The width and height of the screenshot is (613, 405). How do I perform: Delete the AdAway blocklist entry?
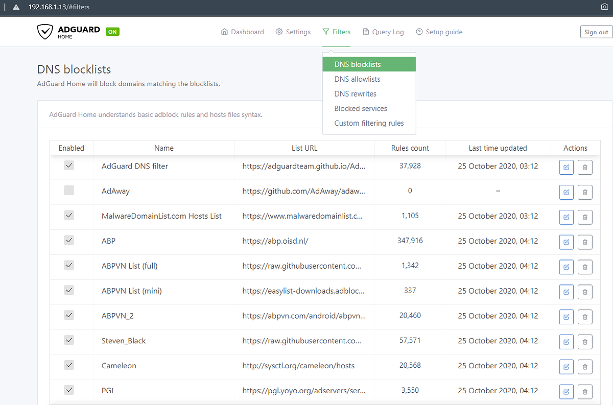(x=585, y=192)
